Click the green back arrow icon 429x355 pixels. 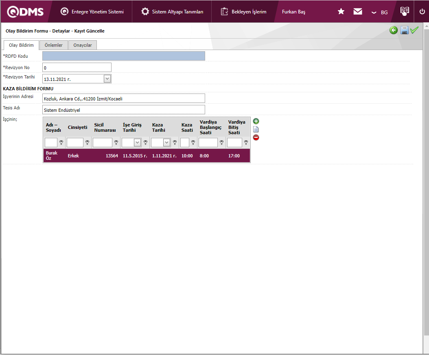pos(394,30)
